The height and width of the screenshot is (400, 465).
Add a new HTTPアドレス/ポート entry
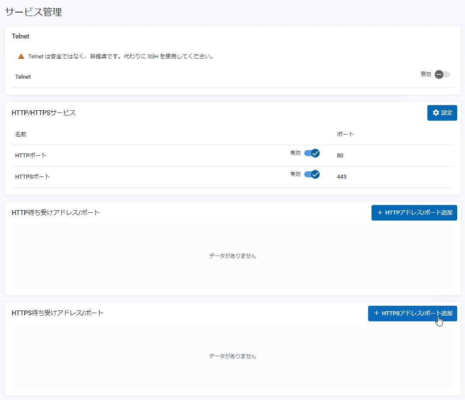click(x=414, y=213)
